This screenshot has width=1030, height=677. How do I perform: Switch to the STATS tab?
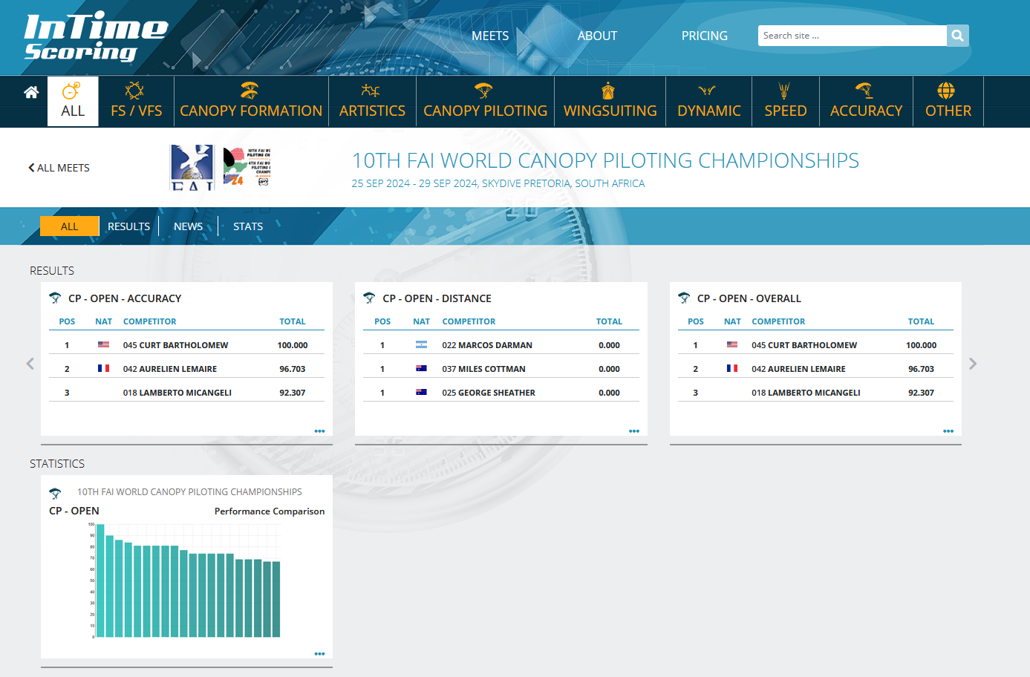pyautogui.click(x=248, y=226)
